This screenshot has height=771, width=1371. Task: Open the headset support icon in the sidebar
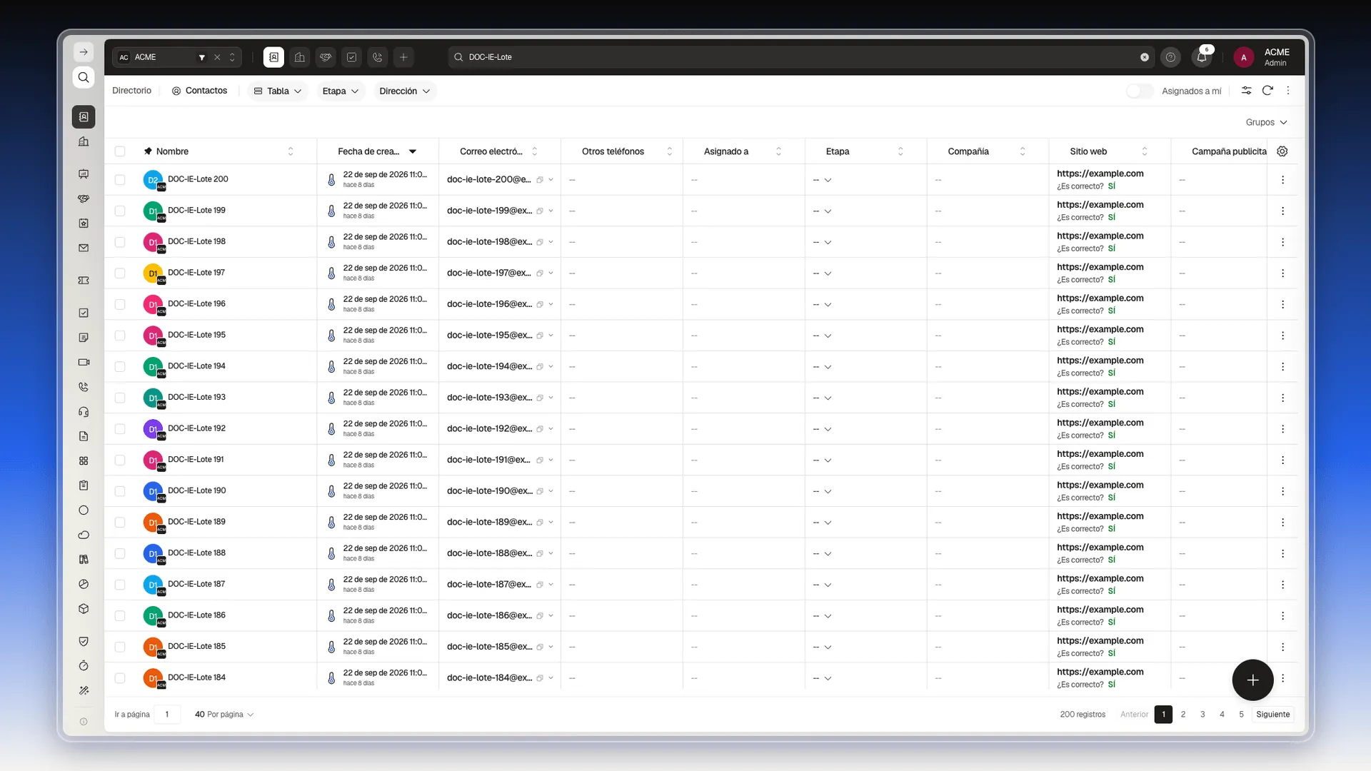[84, 412]
